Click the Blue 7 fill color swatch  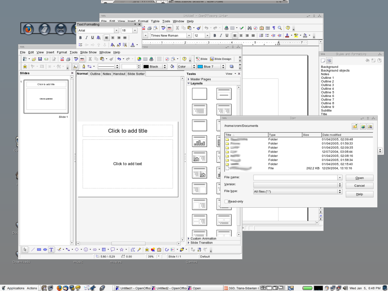[x=200, y=67]
